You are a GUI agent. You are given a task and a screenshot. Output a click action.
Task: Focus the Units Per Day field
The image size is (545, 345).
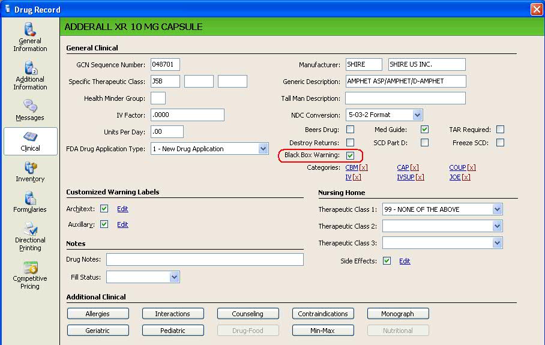[x=167, y=131]
